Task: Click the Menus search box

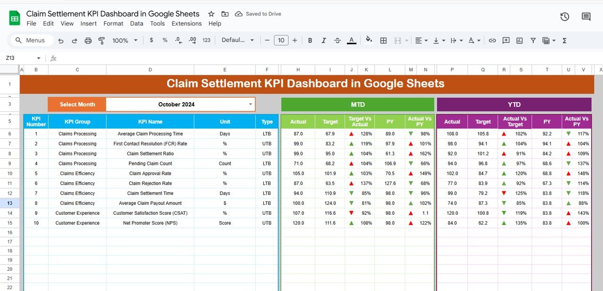Action: point(32,40)
